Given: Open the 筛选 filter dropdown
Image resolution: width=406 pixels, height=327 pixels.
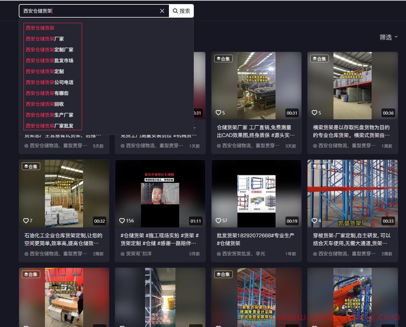Looking at the screenshot, I should pos(389,37).
